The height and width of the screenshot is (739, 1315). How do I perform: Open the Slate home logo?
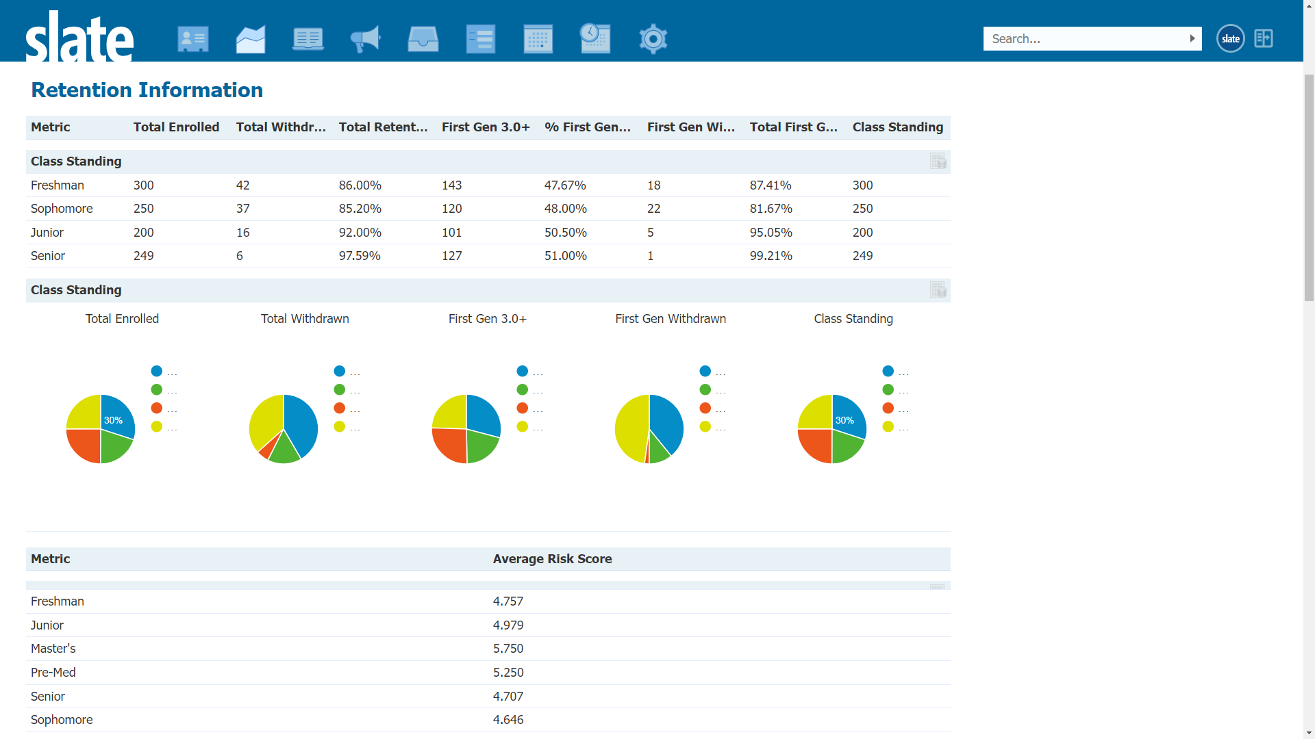tap(79, 37)
